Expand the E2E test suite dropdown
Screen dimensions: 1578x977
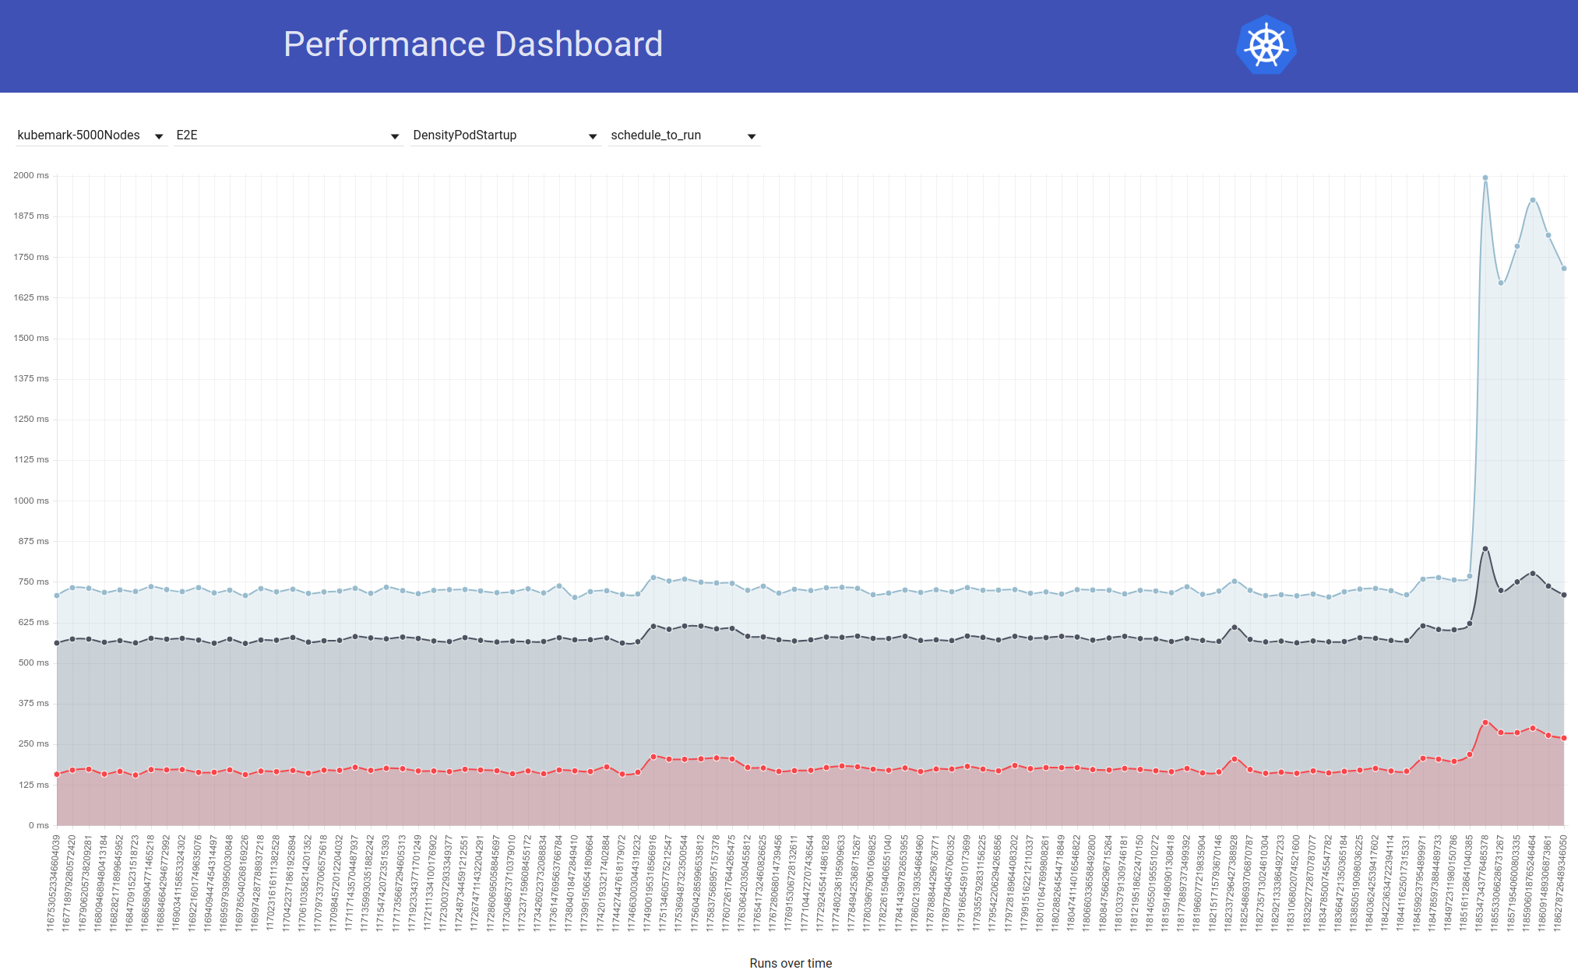[287, 135]
